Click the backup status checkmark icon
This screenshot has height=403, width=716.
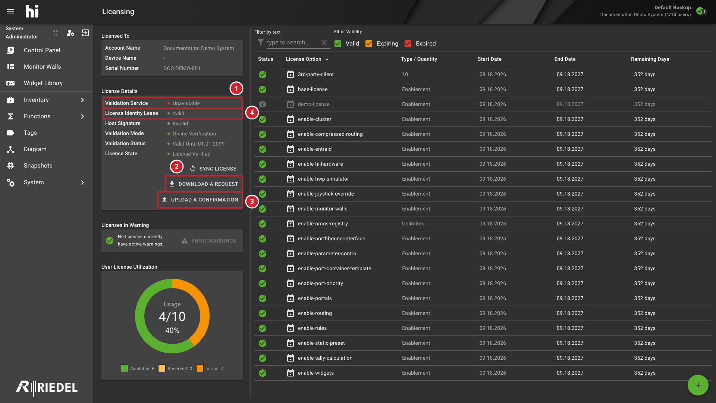coord(700,11)
